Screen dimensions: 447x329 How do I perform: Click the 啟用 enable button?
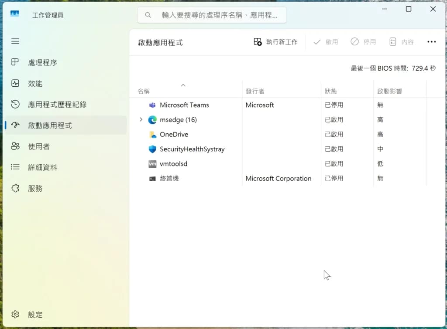(x=326, y=42)
